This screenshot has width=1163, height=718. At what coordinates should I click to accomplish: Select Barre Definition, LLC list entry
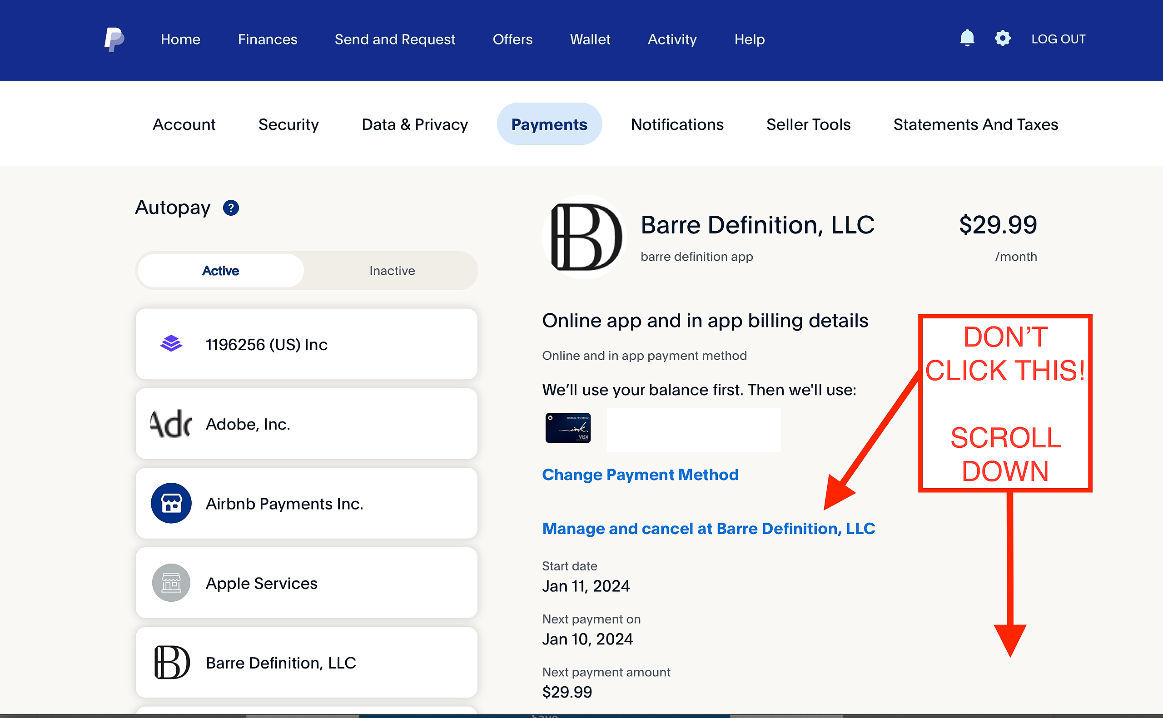click(x=306, y=663)
